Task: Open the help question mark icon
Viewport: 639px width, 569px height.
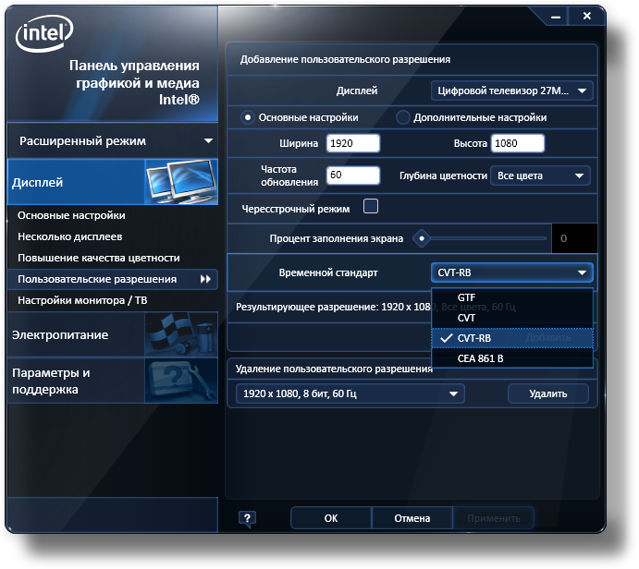Action: pos(247,519)
